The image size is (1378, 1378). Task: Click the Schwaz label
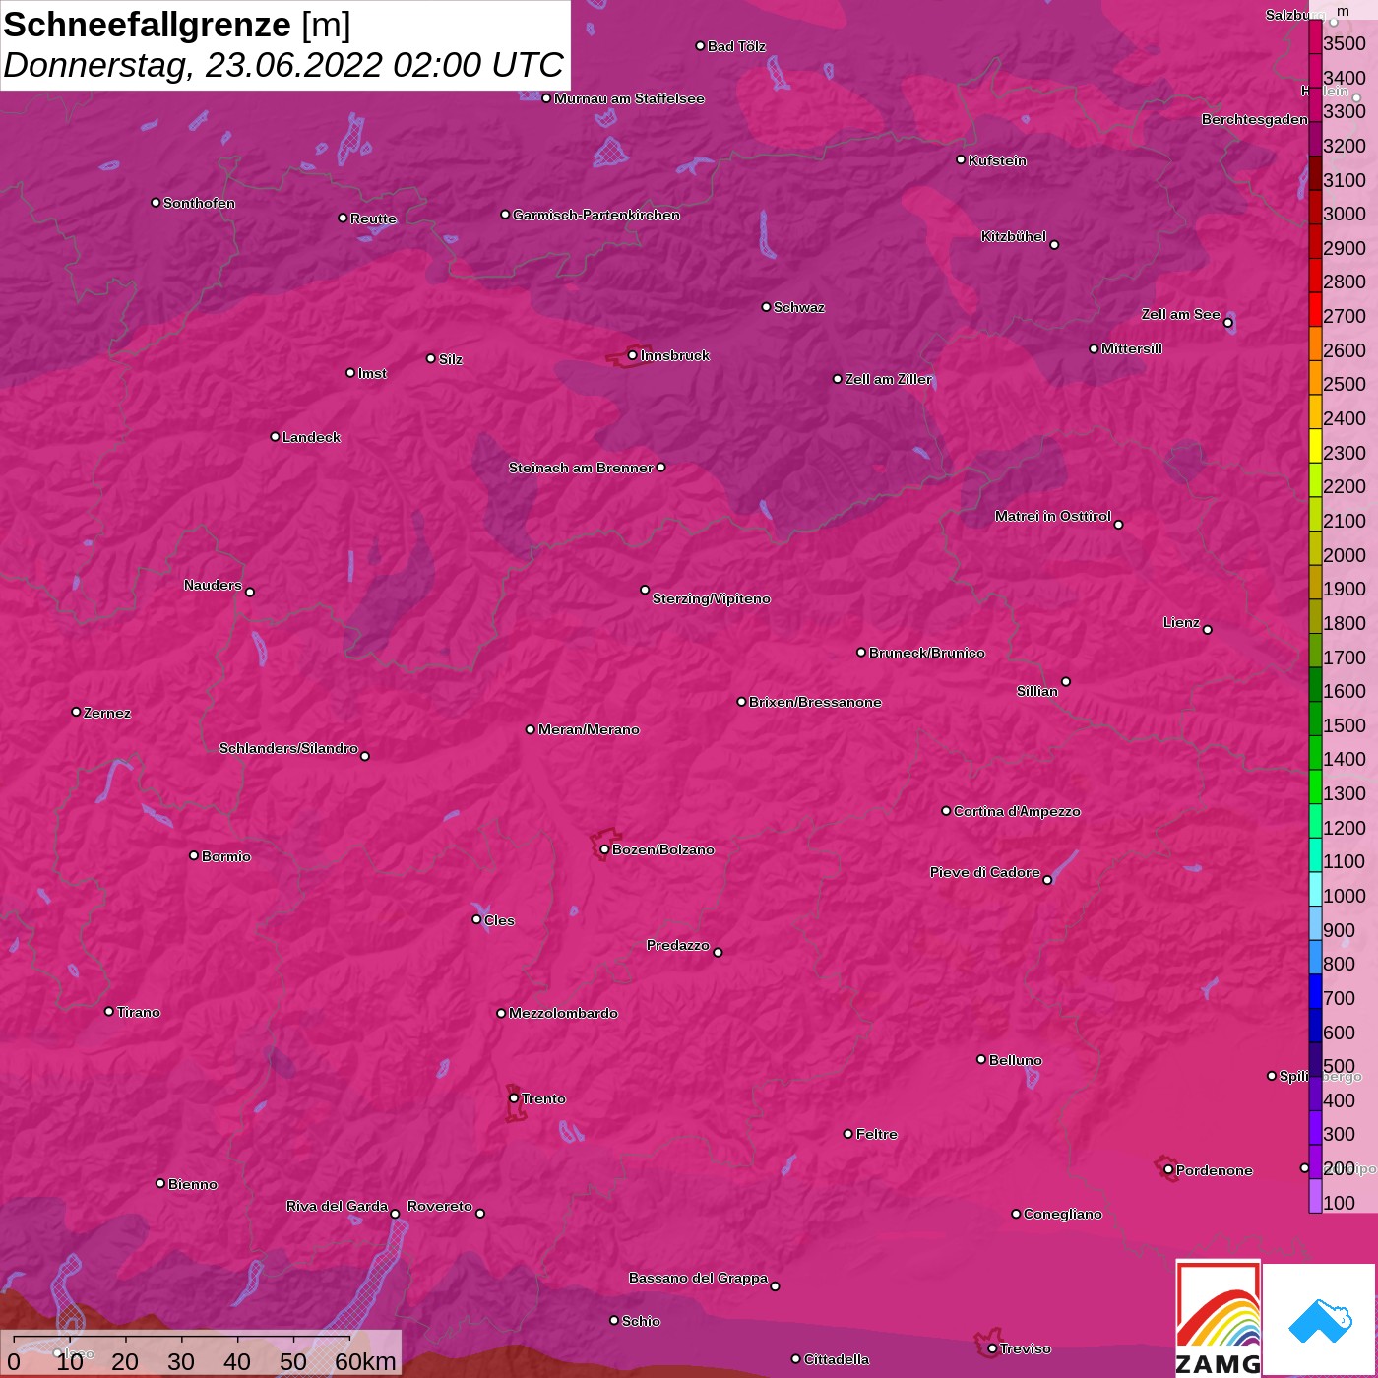click(x=799, y=307)
